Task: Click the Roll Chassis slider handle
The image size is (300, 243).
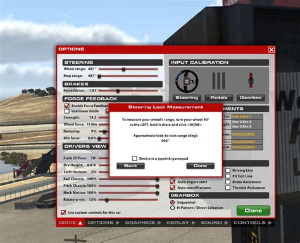Action: click(x=157, y=179)
